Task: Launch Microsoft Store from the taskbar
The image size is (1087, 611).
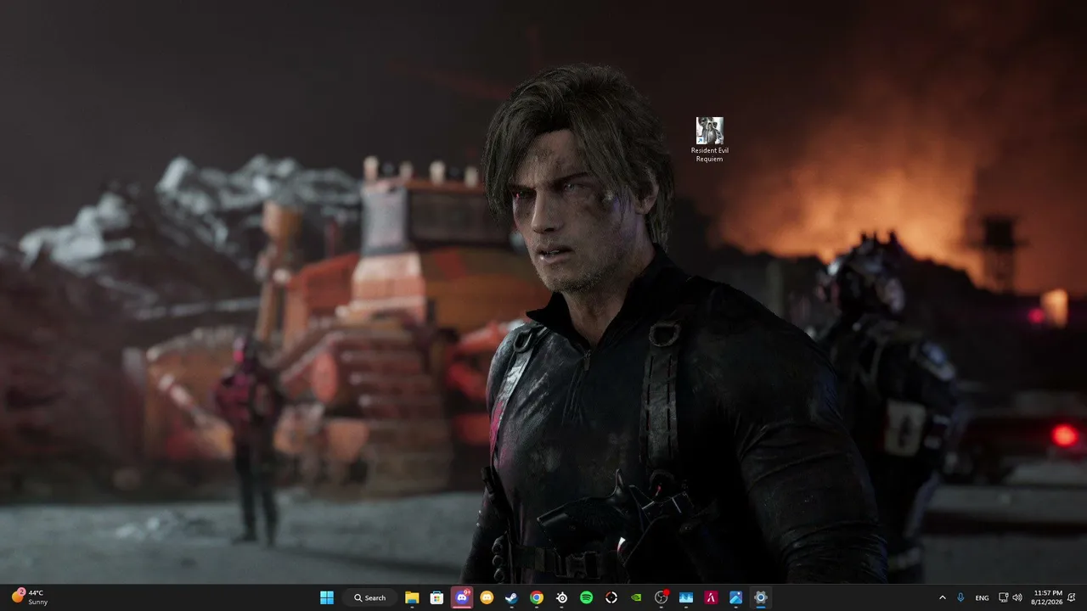Action: coord(436,597)
